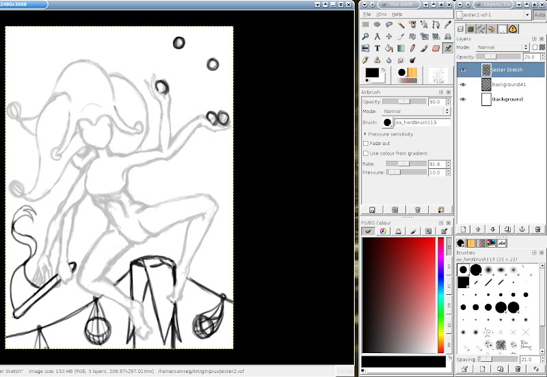The height and width of the screenshot is (377, 547).
Task: Click the hue rainbow strip
Action: pyautogui.click(x=441, y=295)
